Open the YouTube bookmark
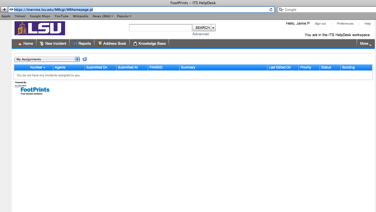The height and width of the screenshot is (212, 376). coord(61,16)
